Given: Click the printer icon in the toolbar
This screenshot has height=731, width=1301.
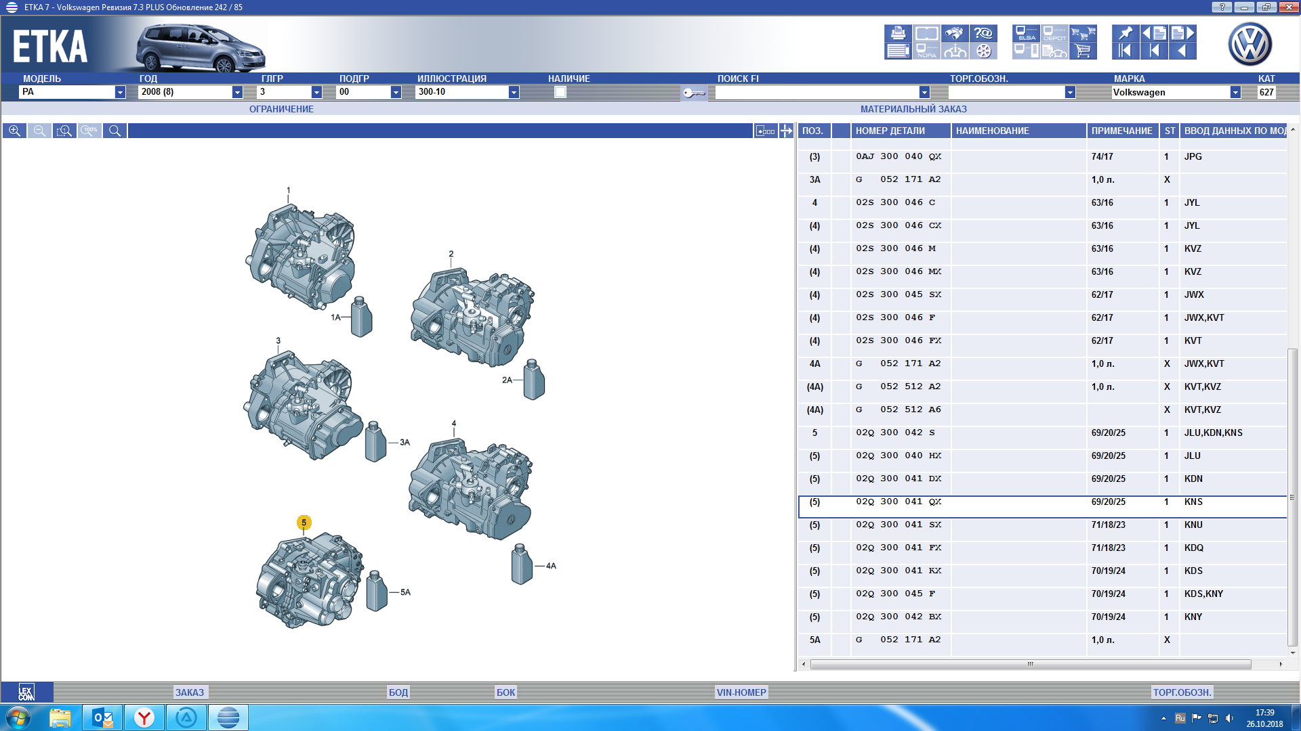Looking at the screenshot, I should point(898,33).
